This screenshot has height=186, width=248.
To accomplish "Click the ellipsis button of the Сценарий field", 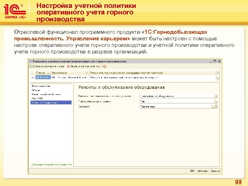I will tap(213, 106).
